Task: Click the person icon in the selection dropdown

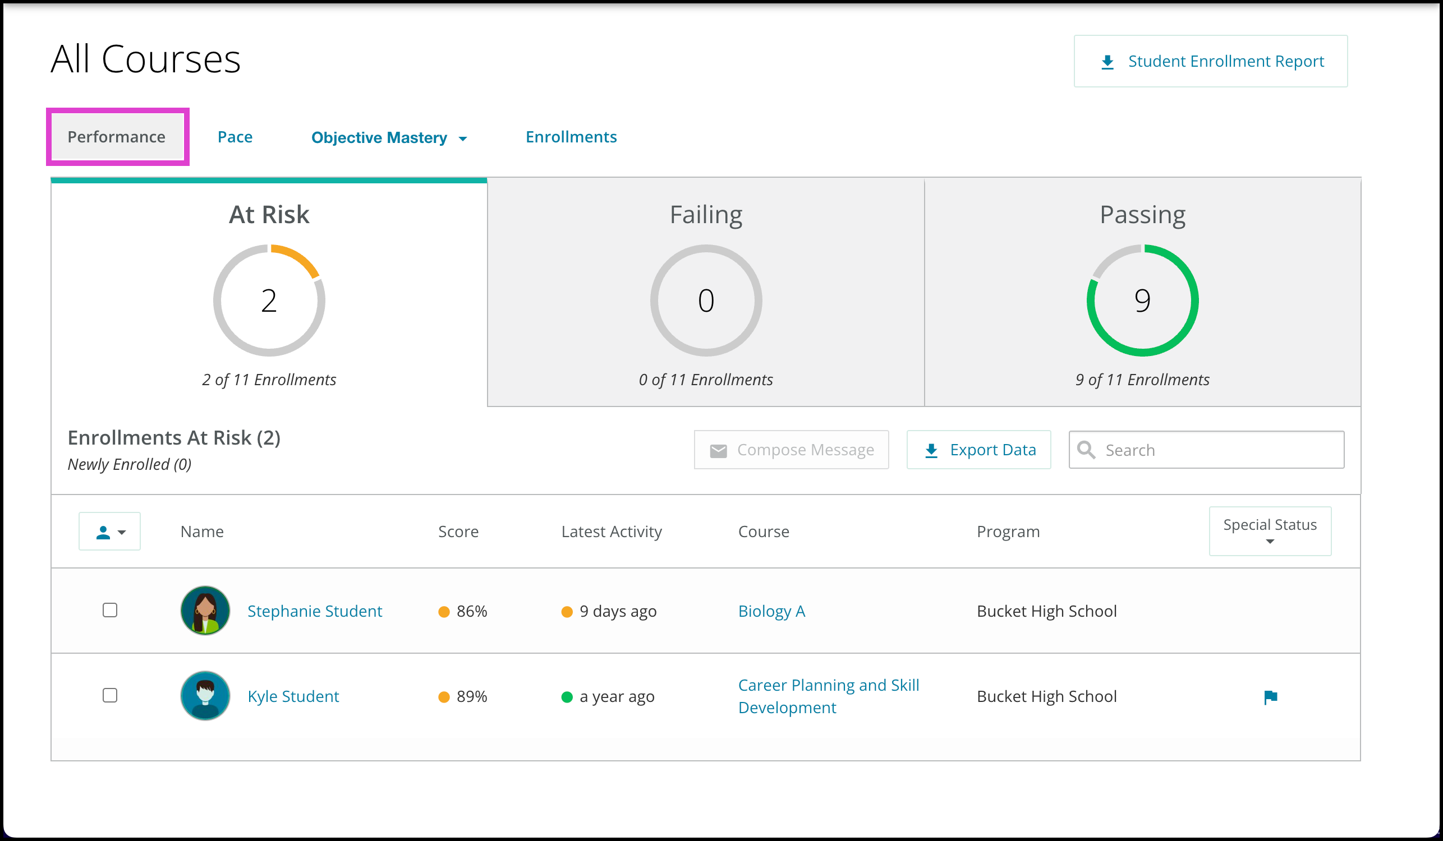Action: coord(103,533)
